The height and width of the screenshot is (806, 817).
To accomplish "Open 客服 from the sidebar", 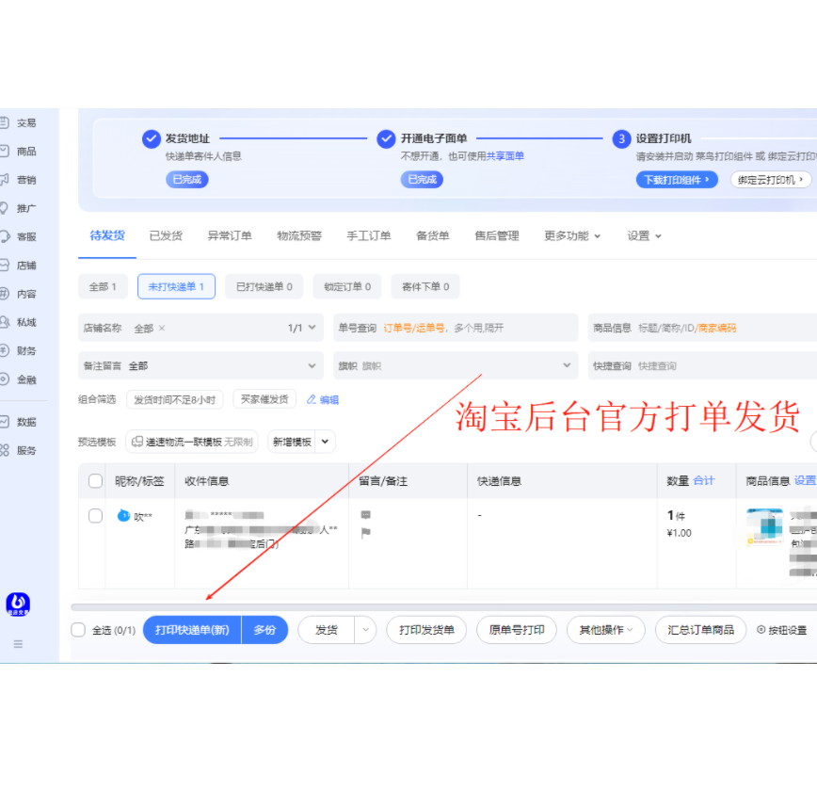I will pyautogui.click(x=24, y=237).
